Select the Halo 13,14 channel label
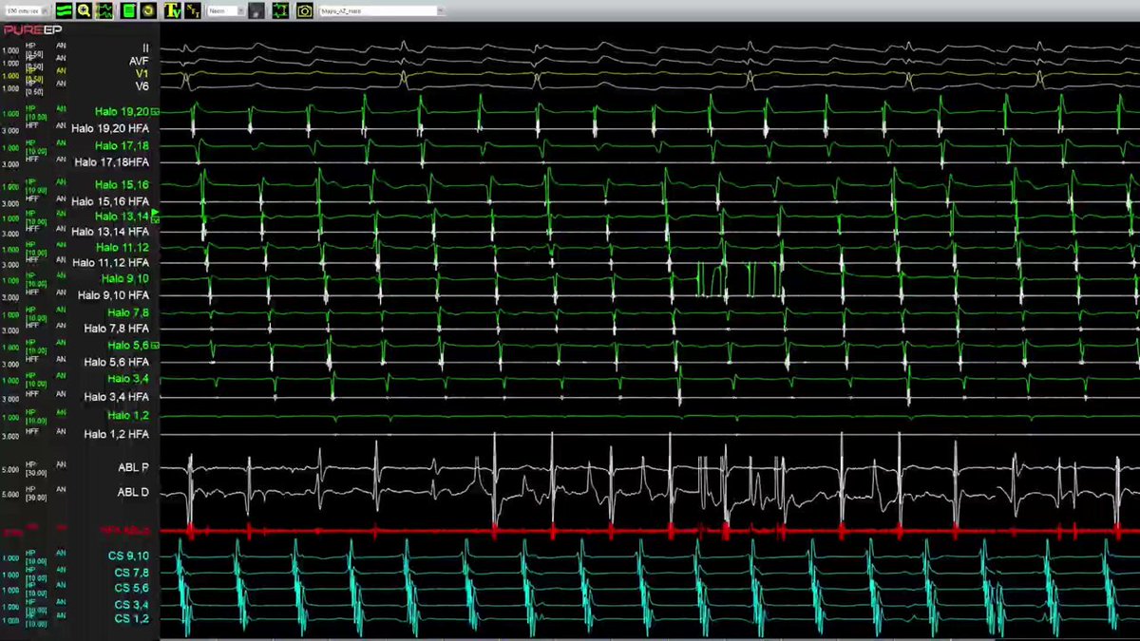 click(x=122, y=217)
